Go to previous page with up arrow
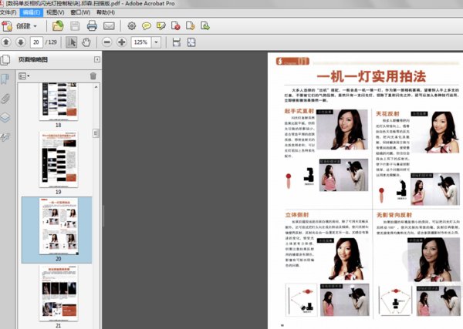The width and height of the screenshot is (463, 329). point(6,42)
